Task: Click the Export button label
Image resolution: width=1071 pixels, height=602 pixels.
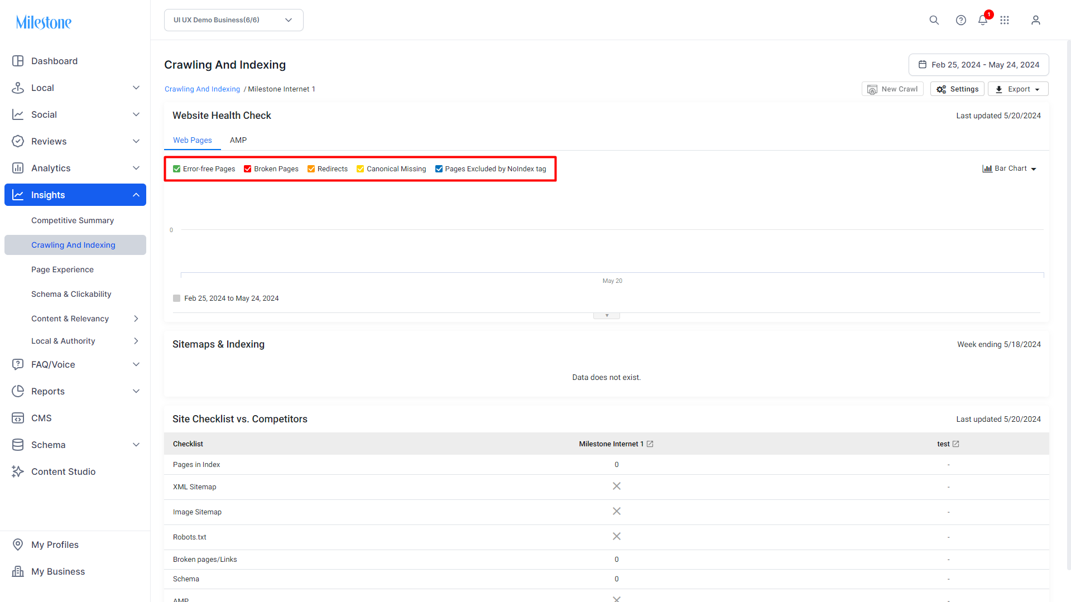Action: (x=1019, y=89)
